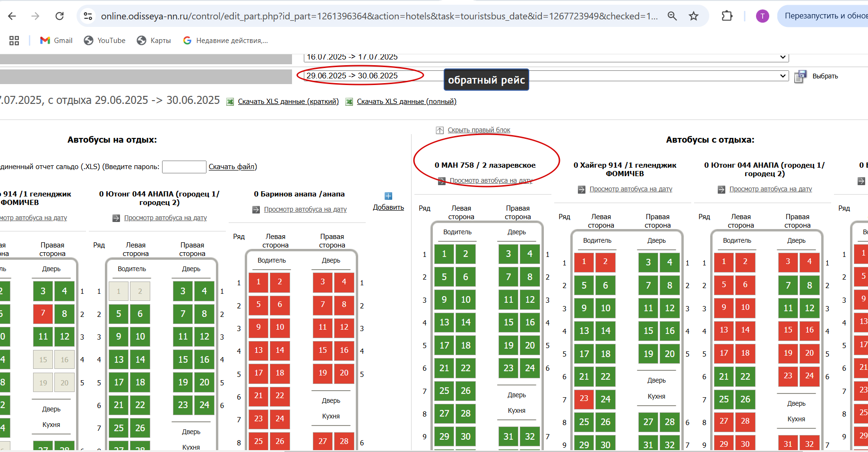Viewport: 868px width, 452px height.
Task: Open the Google apps grid icon
Action: 14,41
